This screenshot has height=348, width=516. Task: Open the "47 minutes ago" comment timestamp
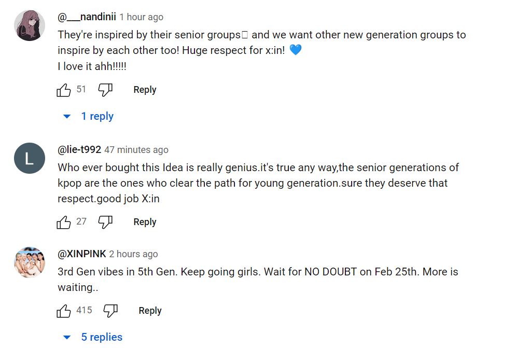pos(136,150)
